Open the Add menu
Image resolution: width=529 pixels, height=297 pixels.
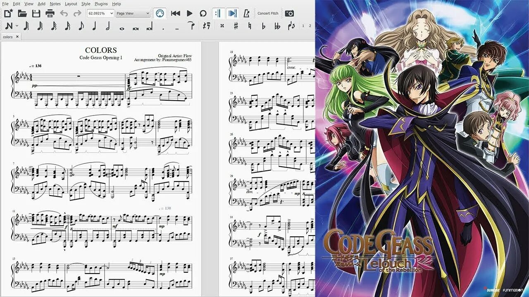41,4
